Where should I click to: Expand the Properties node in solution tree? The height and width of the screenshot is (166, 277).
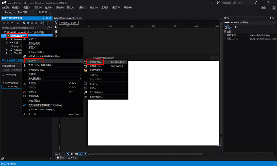[x=7, y=39]
